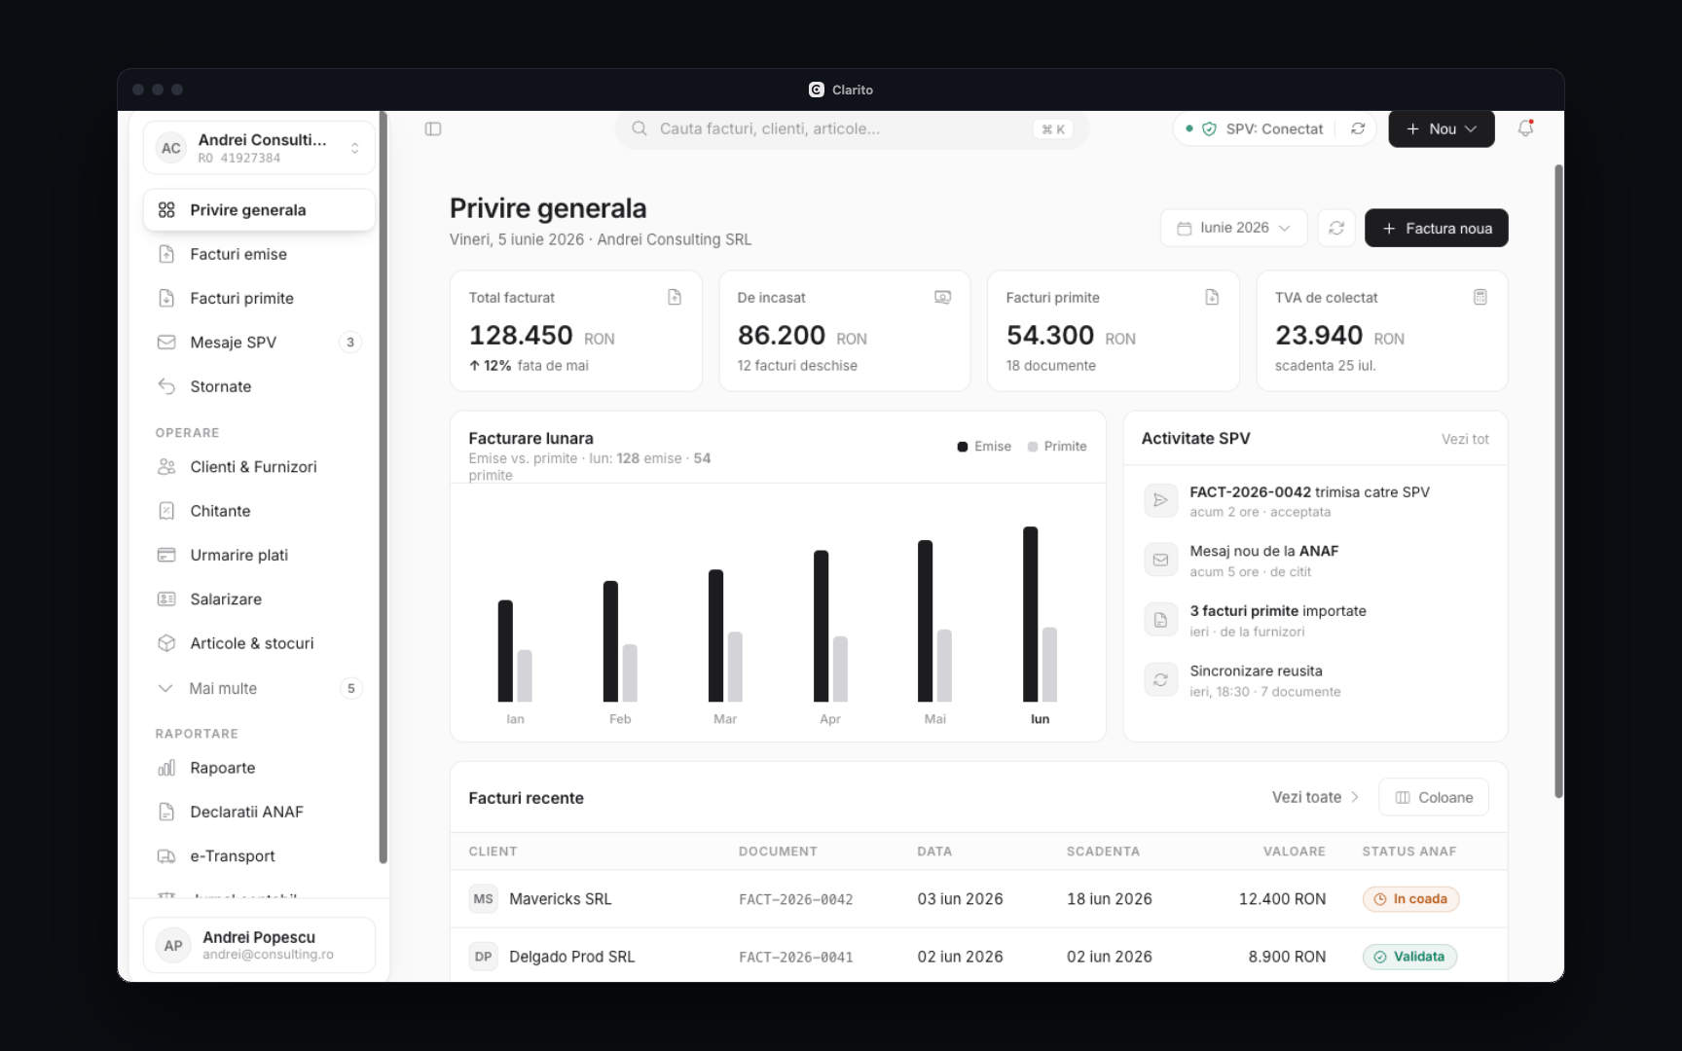Viewport: 1682px width, 1051px height.
Task: Open Clienti & Furnizori
Action: click(x=259, y=467)
